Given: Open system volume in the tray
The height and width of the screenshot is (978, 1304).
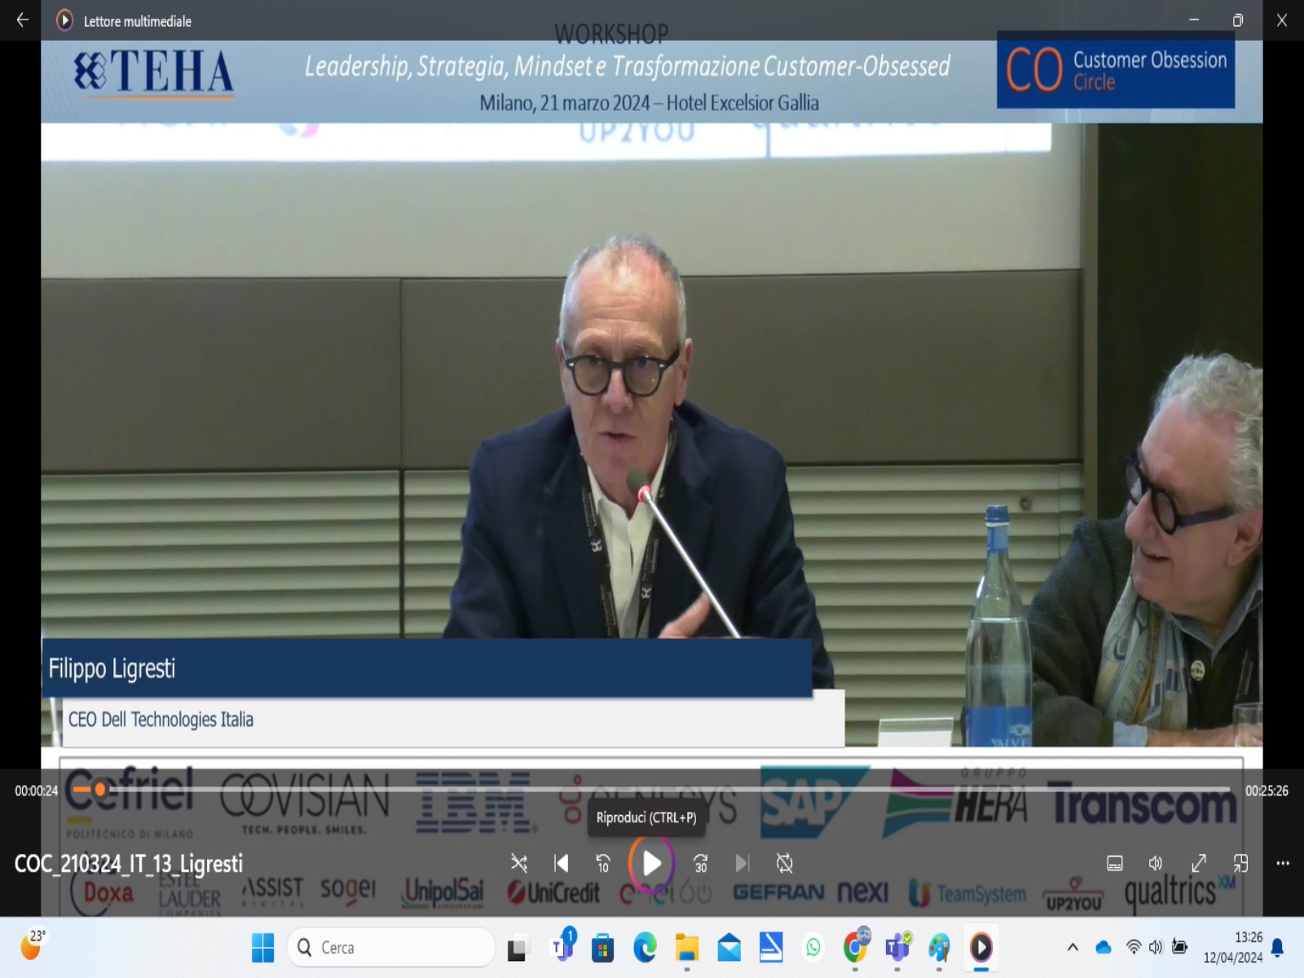Looking at the screenshot, I should (x=1156, y=947).
